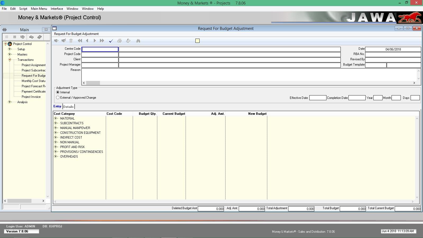Screen dimensions: 423x238
Task: Collapse the Transactions tree node
Action: [10, 60]
